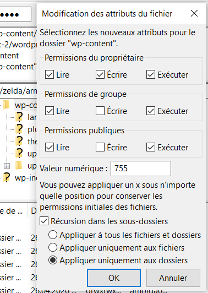Click OK to apply permissions

114,278
